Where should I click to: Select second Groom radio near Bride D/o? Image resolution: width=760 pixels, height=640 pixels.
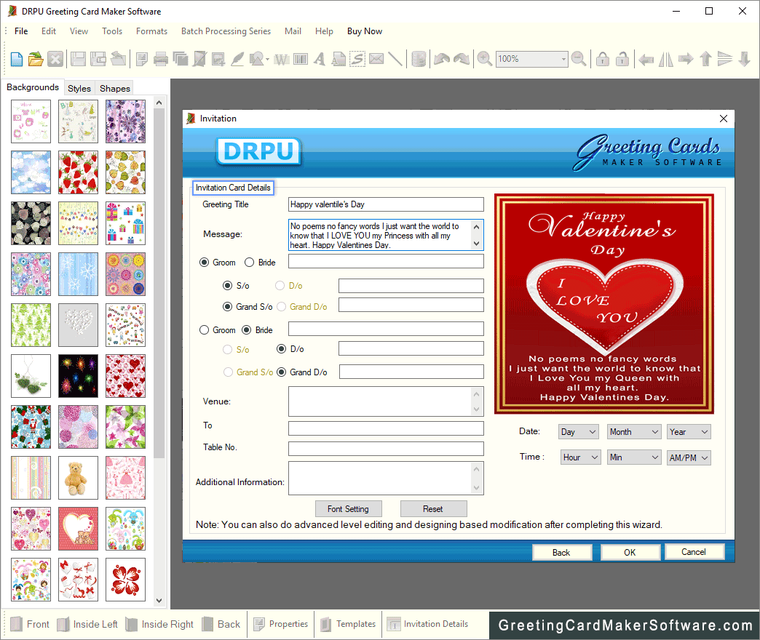205,330
